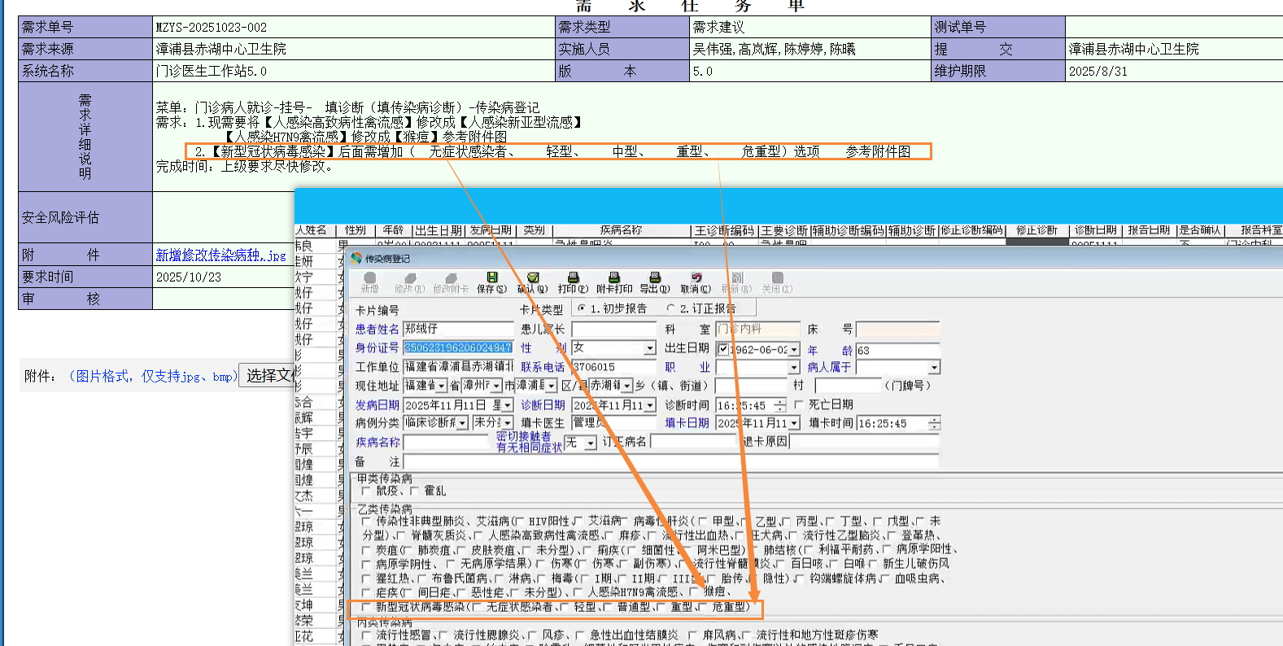
Task: Expand the 病例分类 dropdown showing 临床诊断
Action: [x=463, y=423]
